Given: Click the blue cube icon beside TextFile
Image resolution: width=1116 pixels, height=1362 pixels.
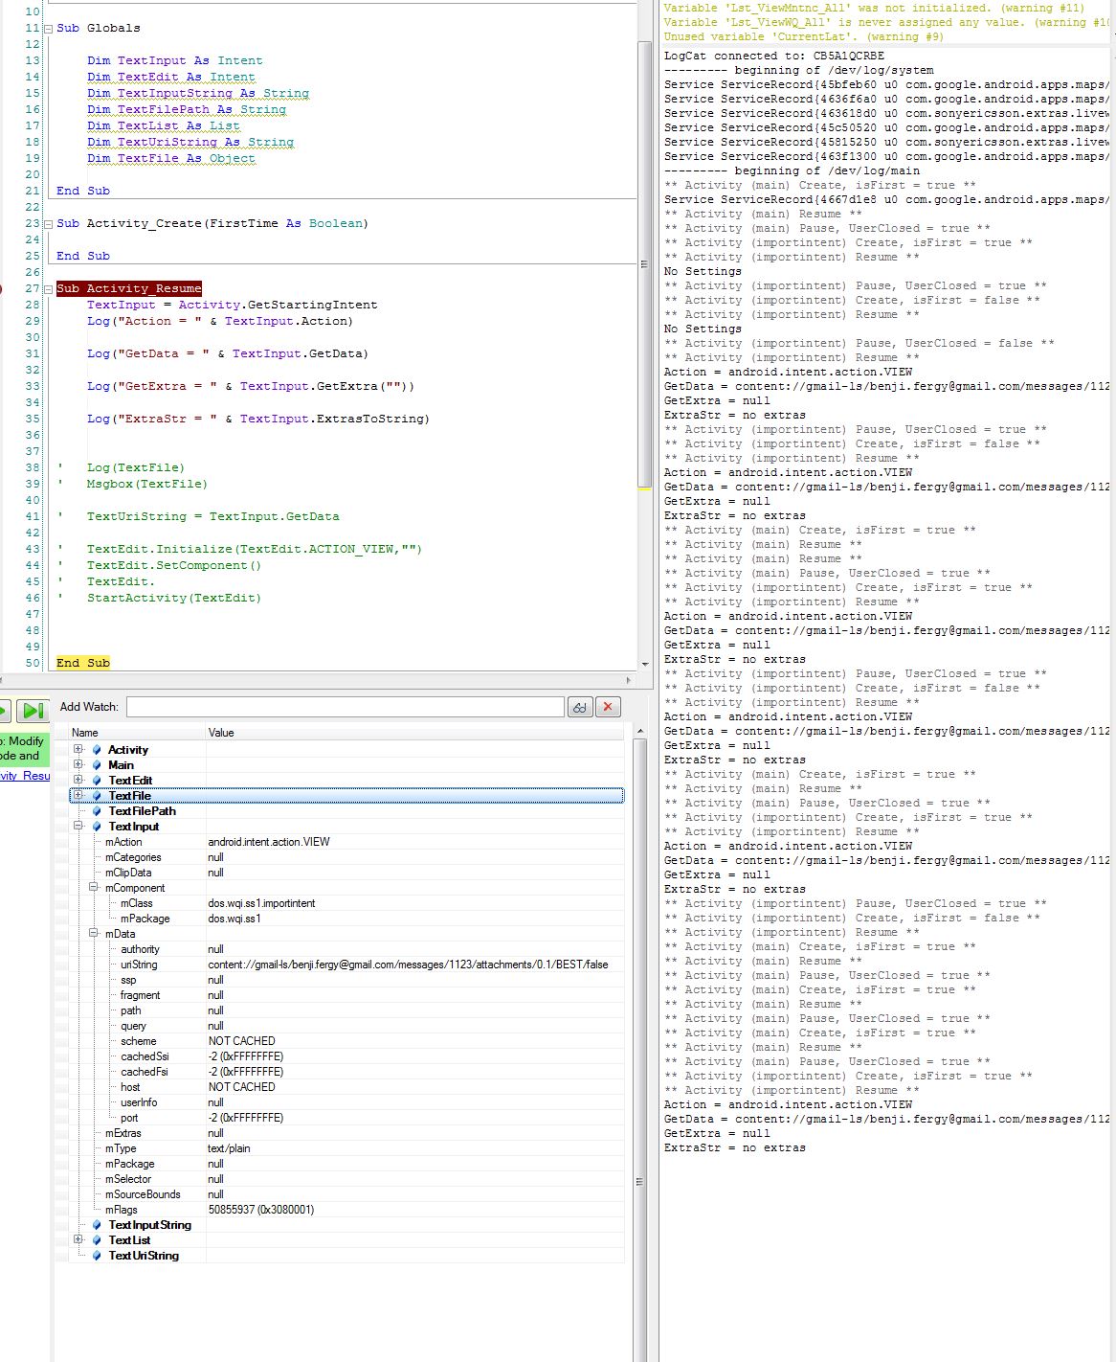Looking at the screenshot, I should point(96,796).
